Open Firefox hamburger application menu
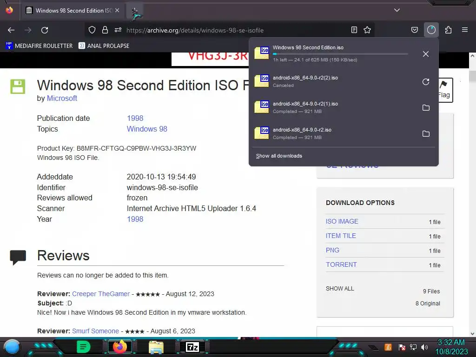Image resolution: width=476 pixels, height=357 pixels. pos(465,30)
